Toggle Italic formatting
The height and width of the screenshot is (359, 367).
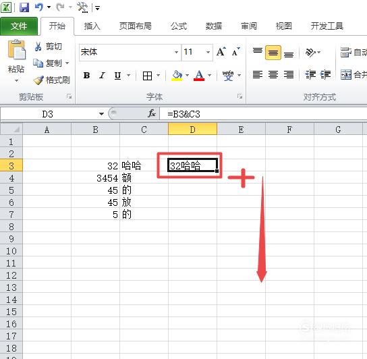pyautogui.click(x=102, y=76)
